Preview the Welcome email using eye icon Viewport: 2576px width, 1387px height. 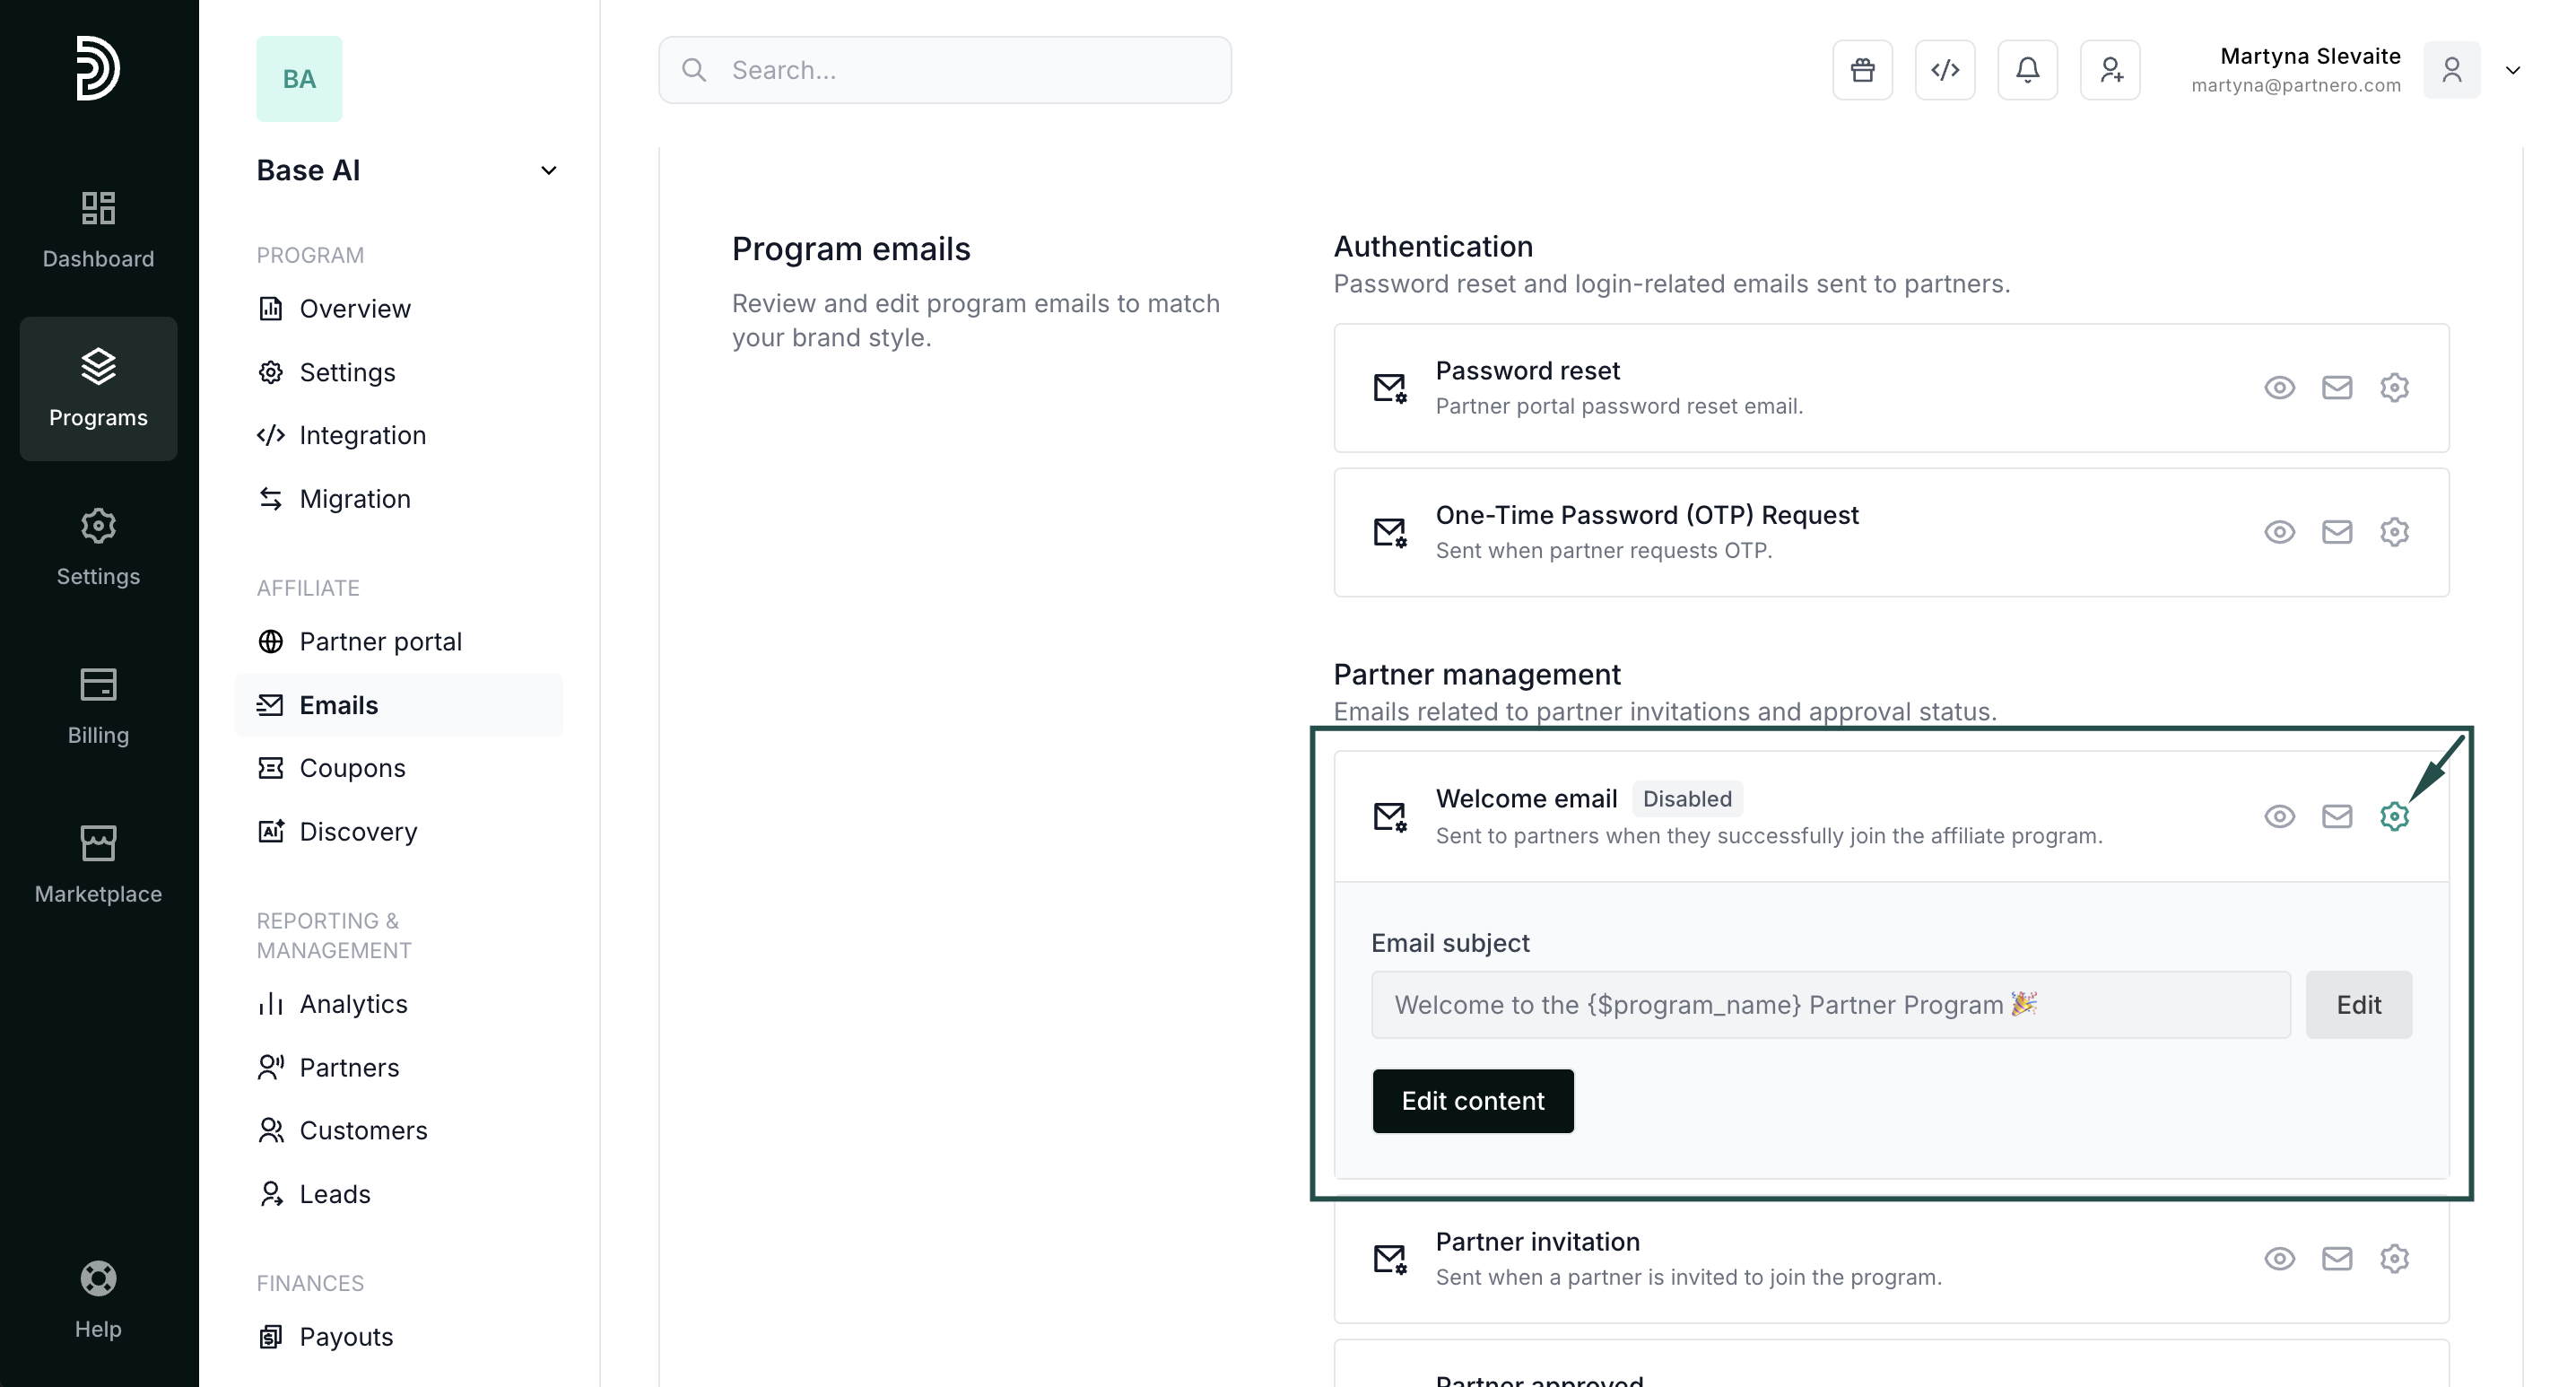coord(2279,816)
